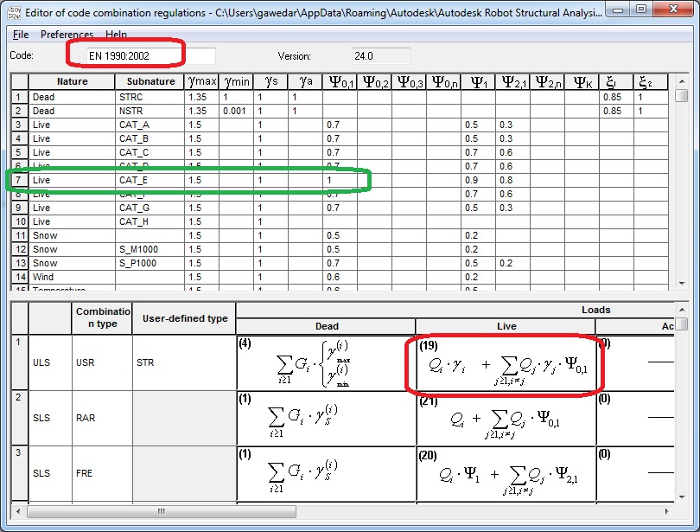The width and height of the screenshot is (700, 532).
Task: Select row header 14 in the upper table
Action: [x=20, y=277]
